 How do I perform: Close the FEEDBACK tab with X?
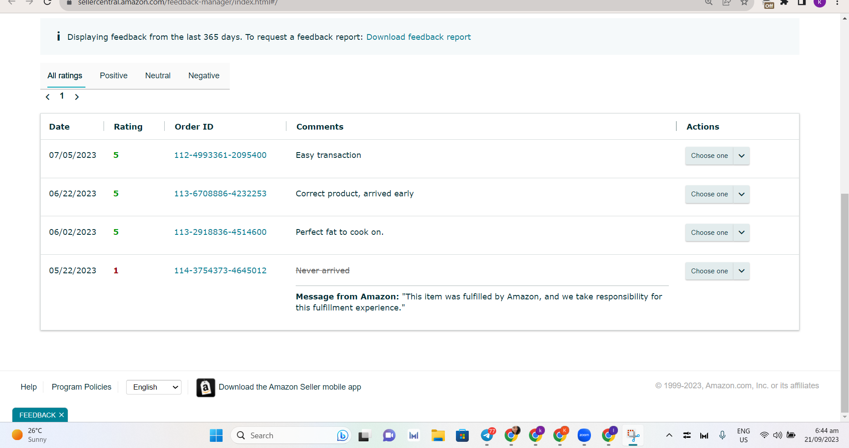tap(62, 415)
